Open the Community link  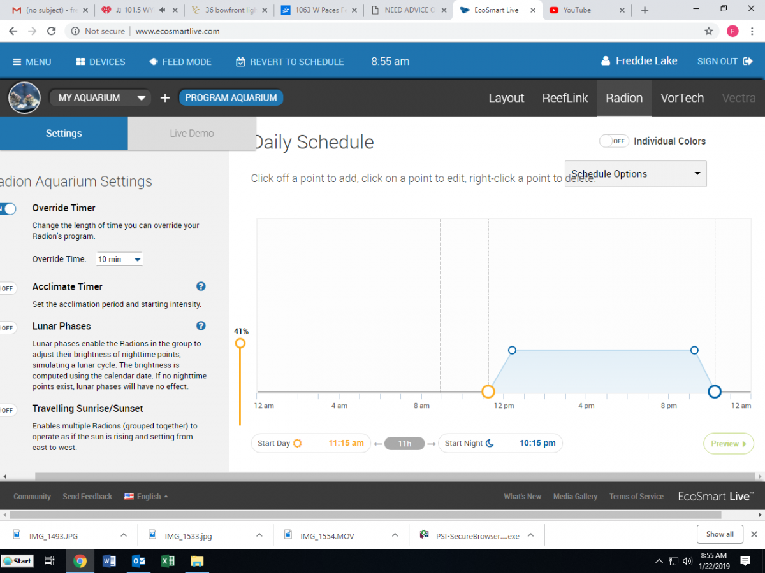point(32,497)
